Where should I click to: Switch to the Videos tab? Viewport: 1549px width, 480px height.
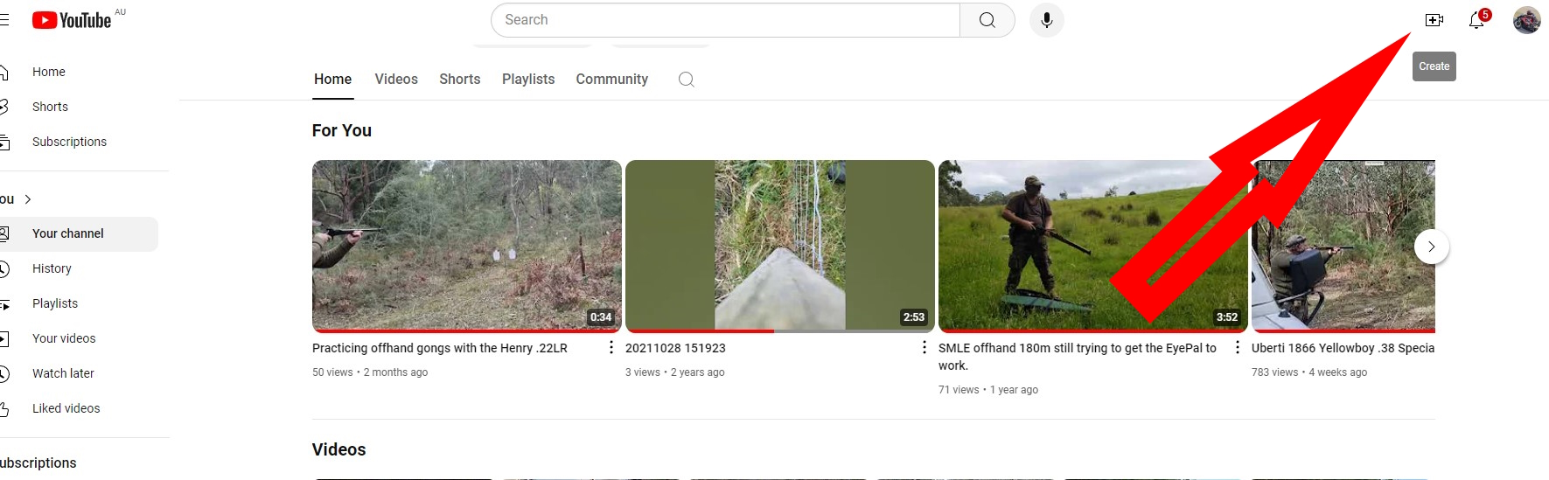click(396, 80)
